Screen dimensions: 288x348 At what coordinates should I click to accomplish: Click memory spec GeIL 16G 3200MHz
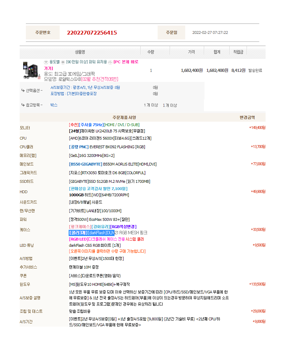point(92,156)
